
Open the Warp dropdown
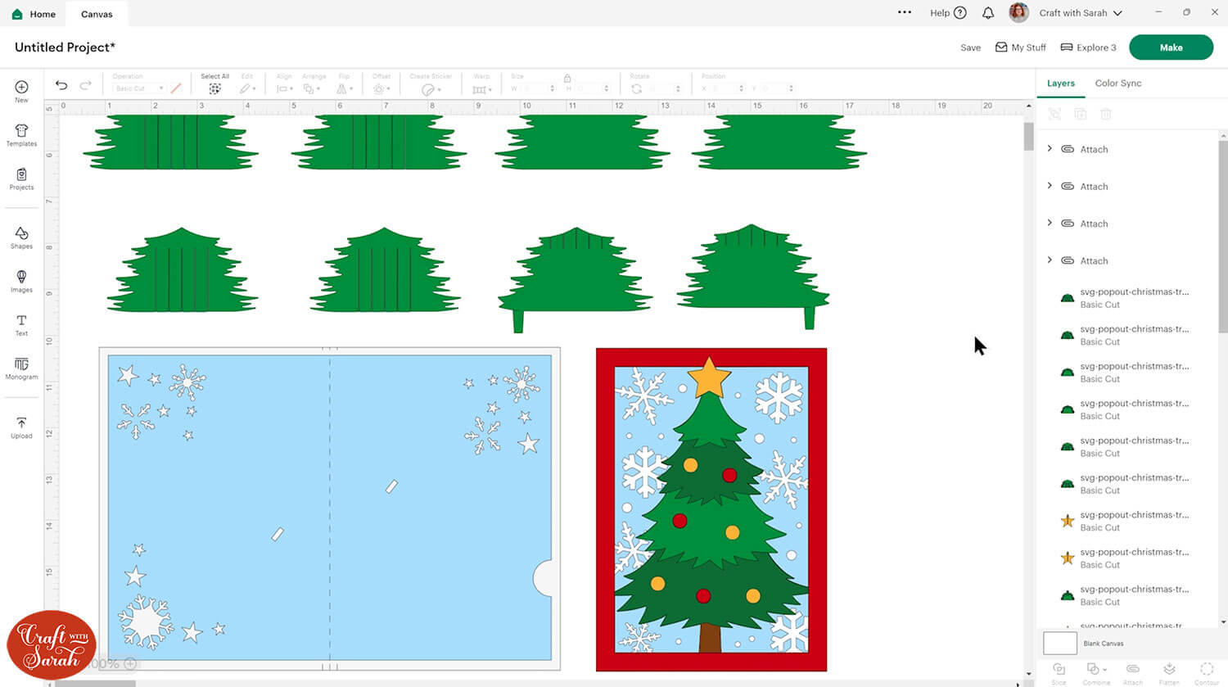pos(481,88)
